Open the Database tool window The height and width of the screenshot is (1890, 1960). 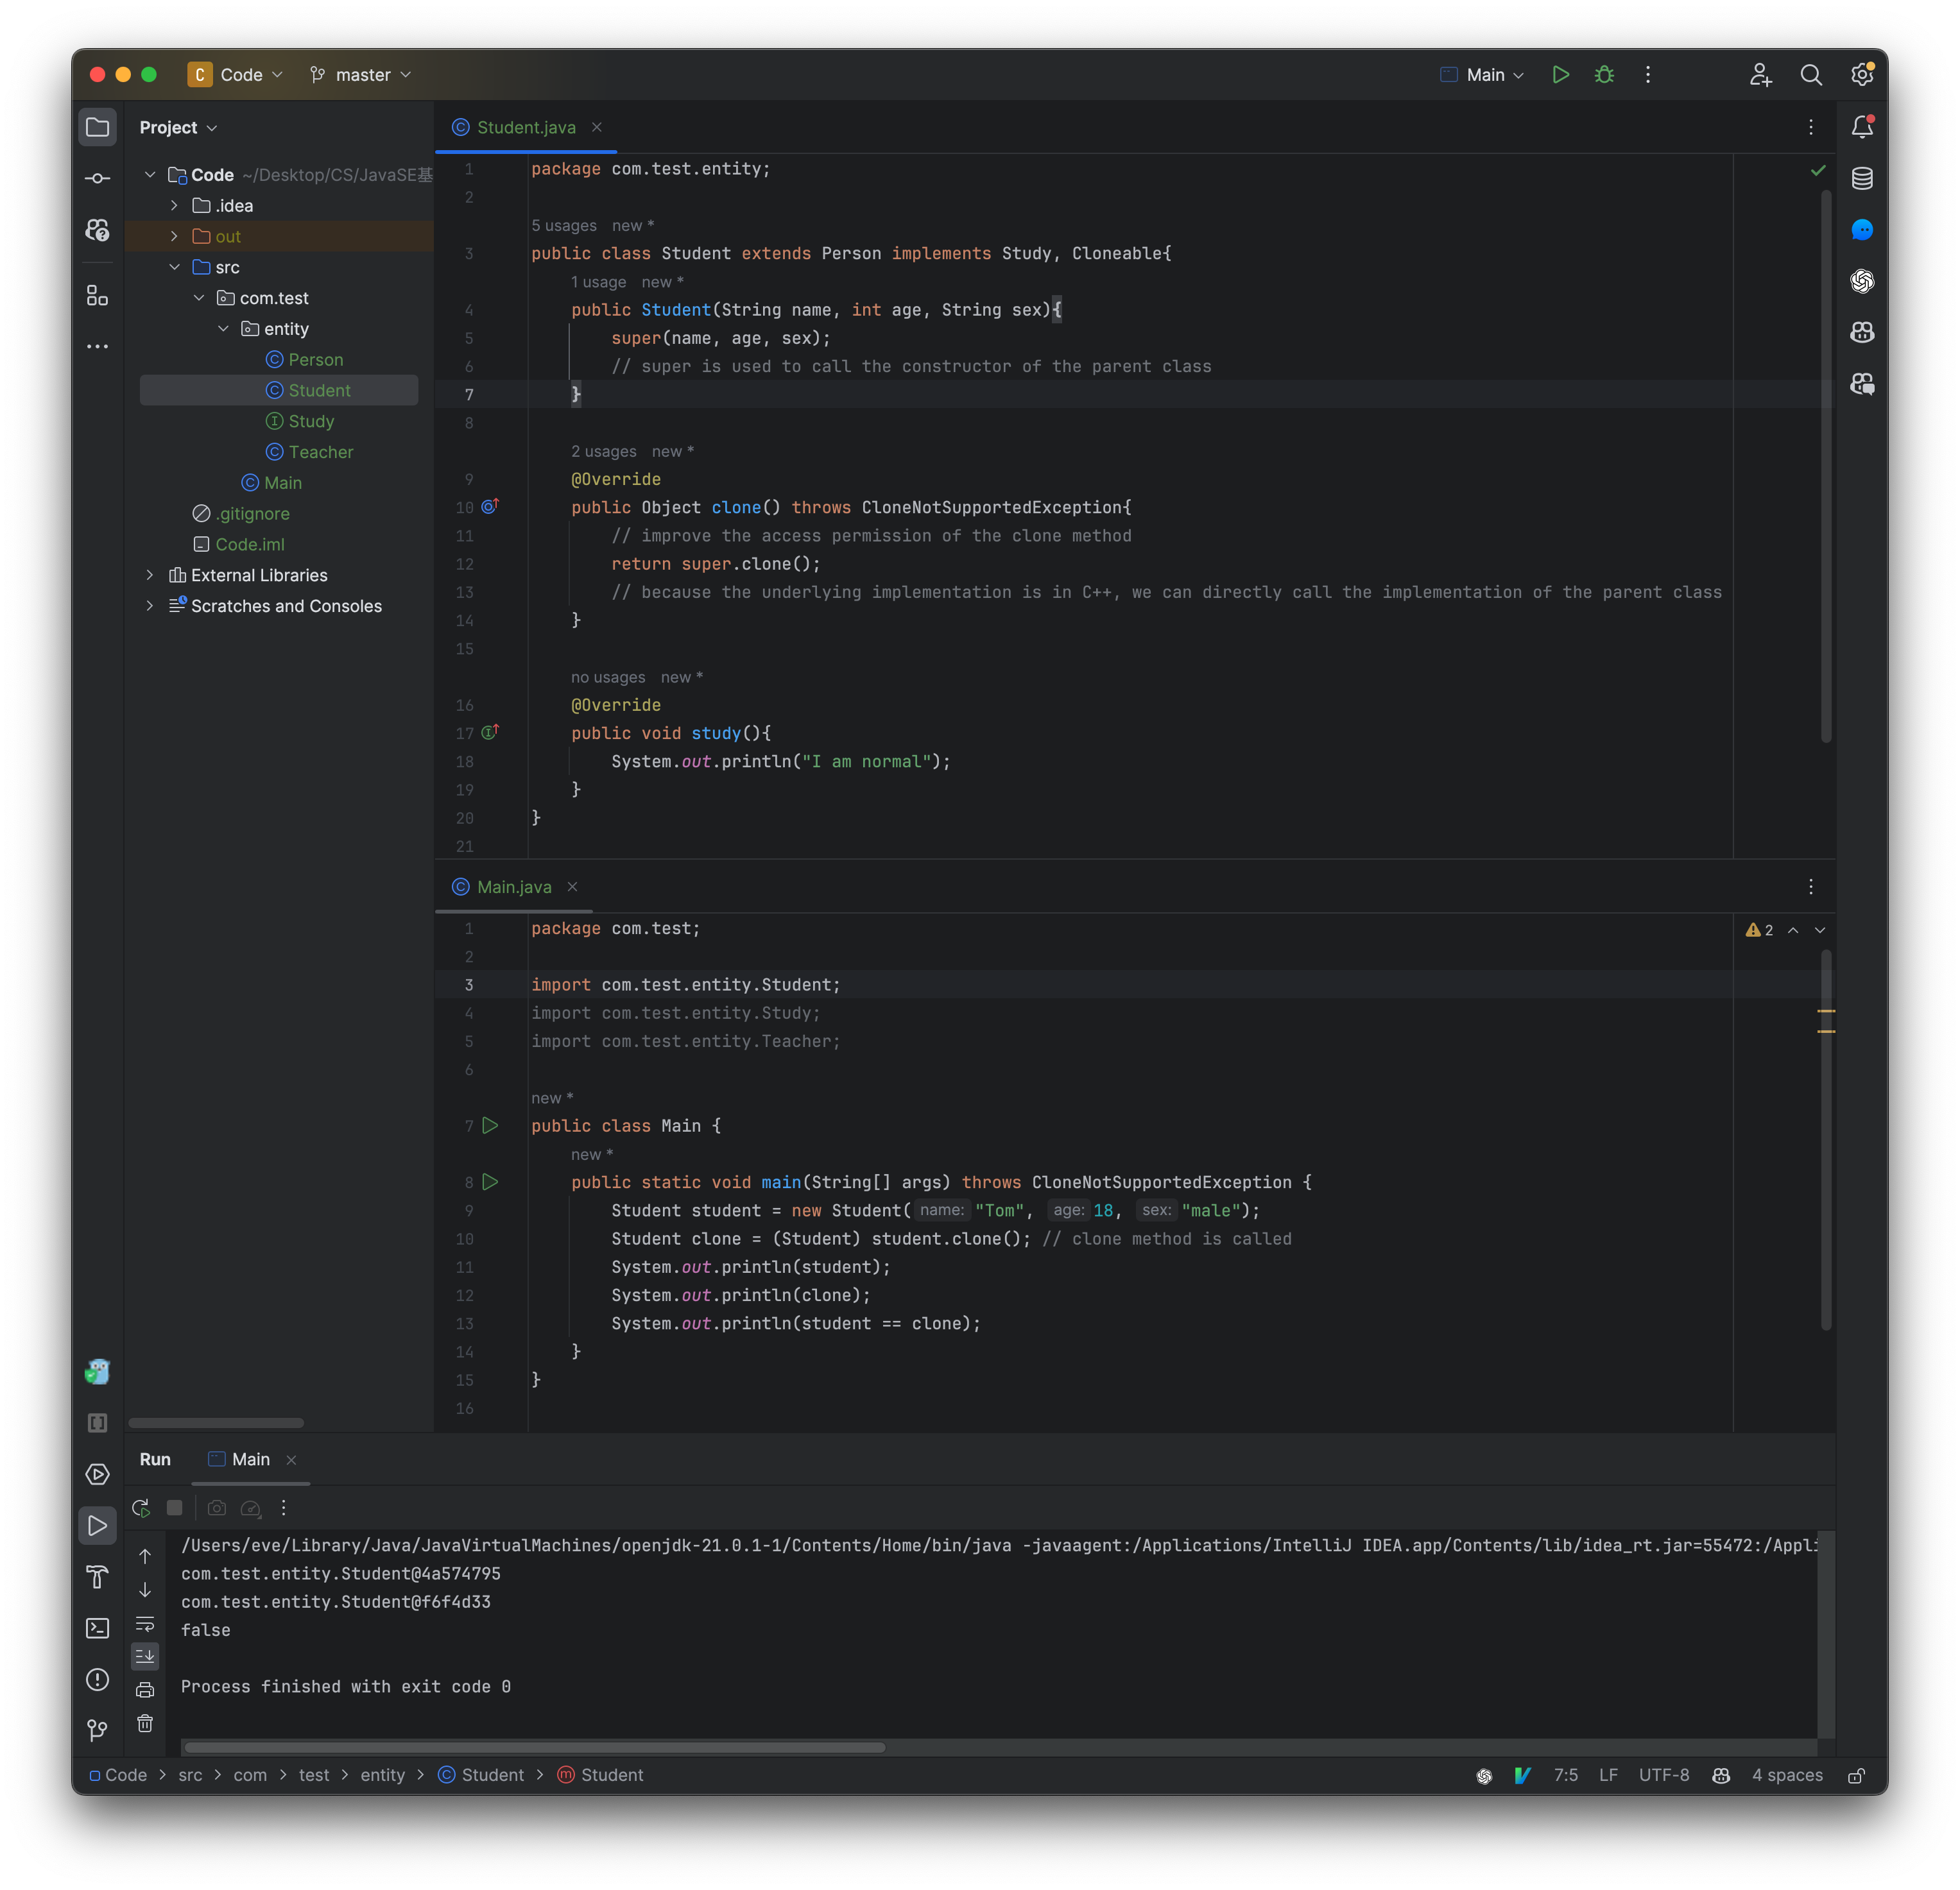[1862, 179]
